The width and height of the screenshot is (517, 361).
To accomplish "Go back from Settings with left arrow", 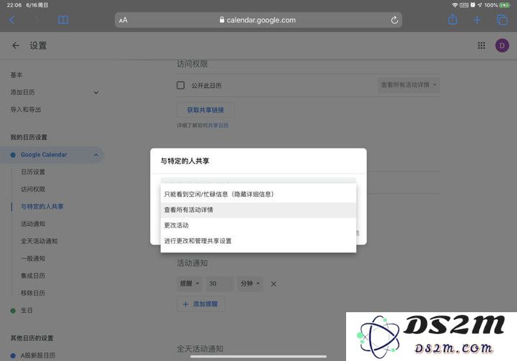I will click(16, 45).
